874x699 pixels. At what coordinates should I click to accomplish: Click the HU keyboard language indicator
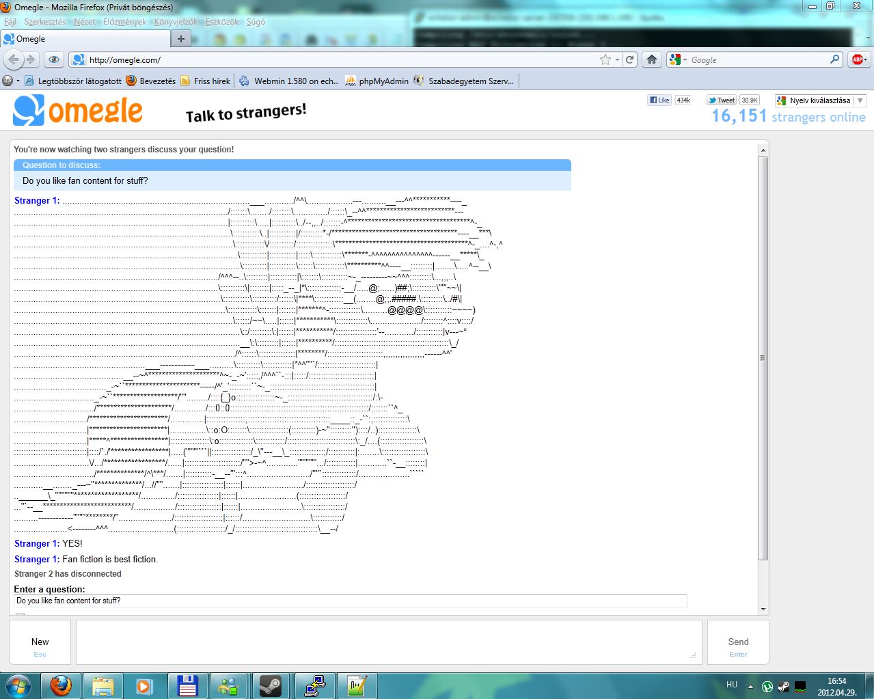(x=732, y=685)
